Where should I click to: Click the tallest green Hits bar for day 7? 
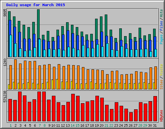[x=38, y=24]
